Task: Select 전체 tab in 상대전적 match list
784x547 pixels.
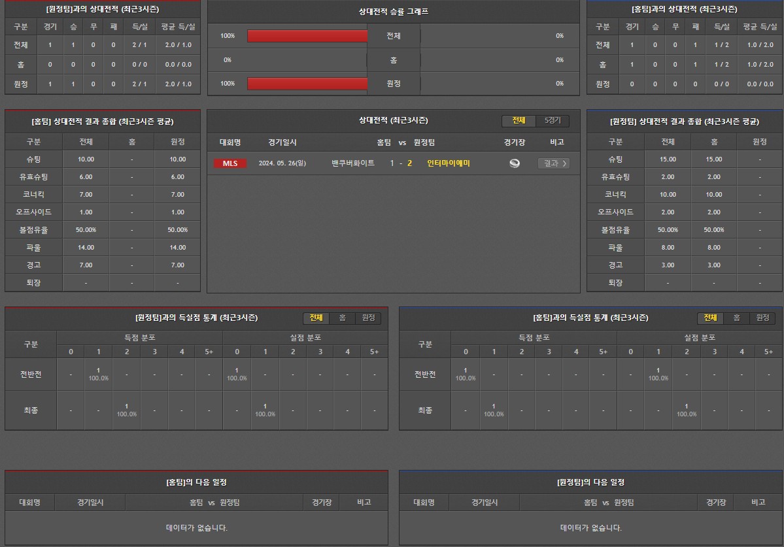Action: point(519,121)
